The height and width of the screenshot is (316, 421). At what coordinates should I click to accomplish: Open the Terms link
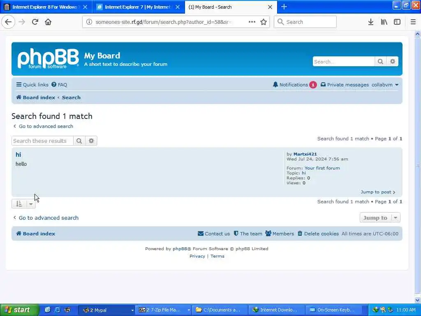click(217, 256)
